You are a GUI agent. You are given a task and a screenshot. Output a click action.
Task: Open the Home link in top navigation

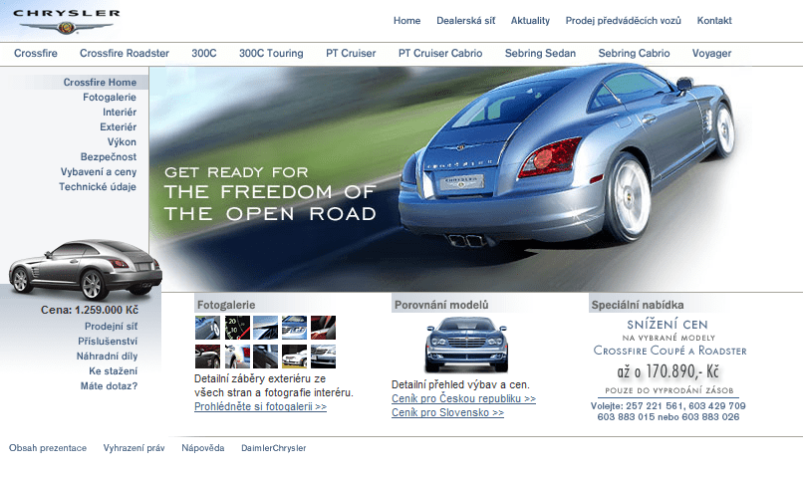[406, 21]
